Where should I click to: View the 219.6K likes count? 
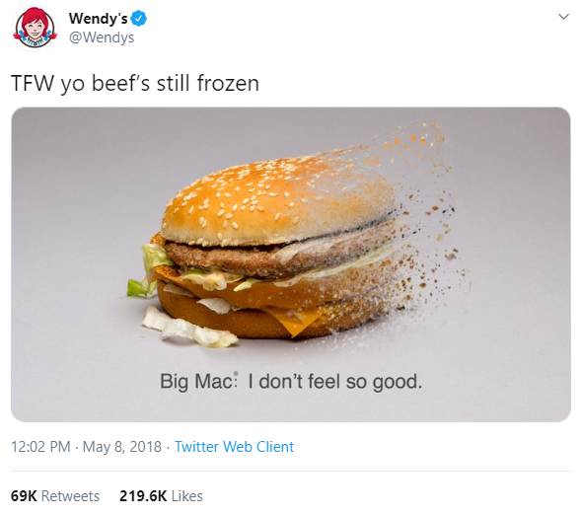tap(143, 496)
